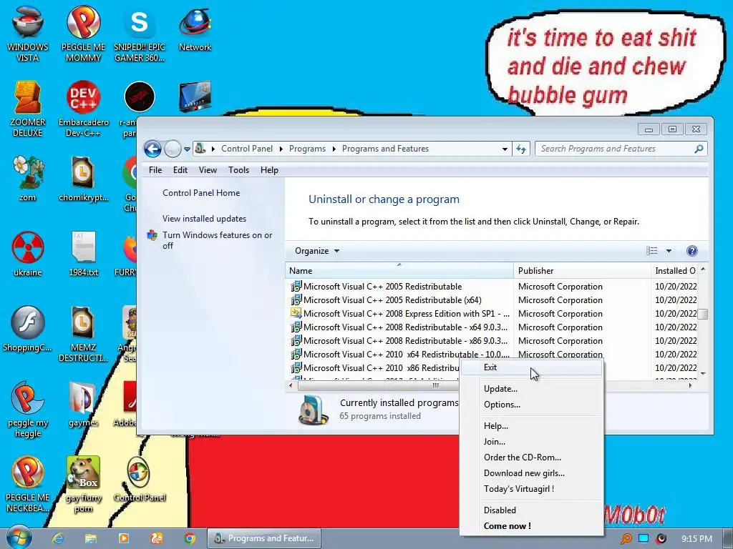733x549 pixels.
Task: Click the Windows Start orb
Action: [19, 538]
